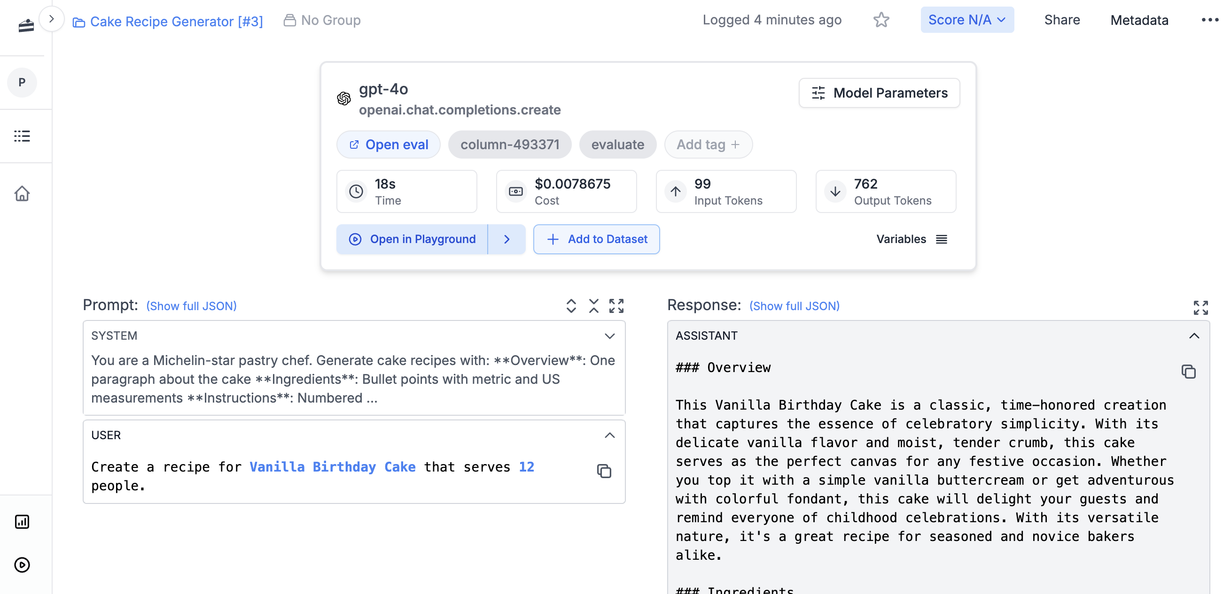This screenshot has width=1231, height=594.
Task: Click Share in the top bar
Action: tap(1061, 20)
